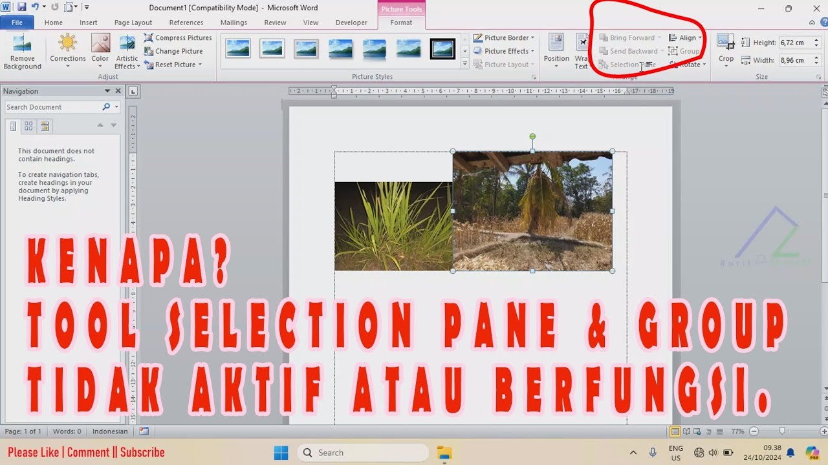Open the Undo history dropdown arrow
The width and height of the screenshot is (828, 465).
(x=43, y=7)
